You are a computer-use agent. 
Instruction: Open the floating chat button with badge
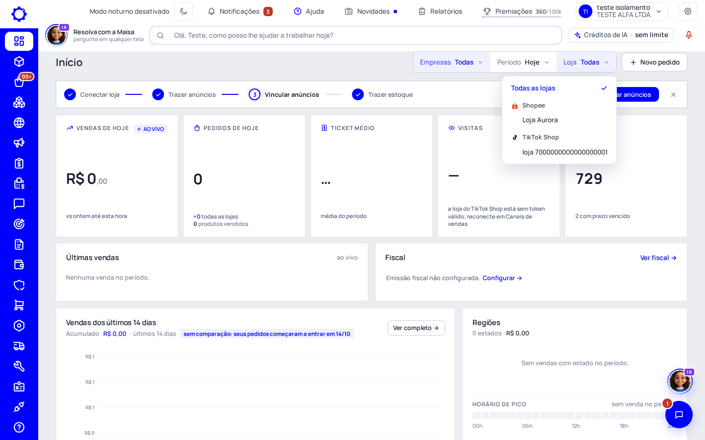[679, 415]
